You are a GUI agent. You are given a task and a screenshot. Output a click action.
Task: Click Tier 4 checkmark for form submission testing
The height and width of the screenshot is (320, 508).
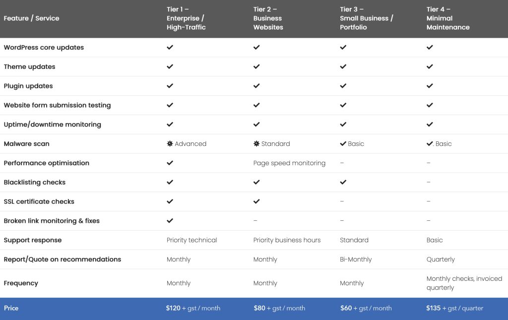click(x=430, y=105)
